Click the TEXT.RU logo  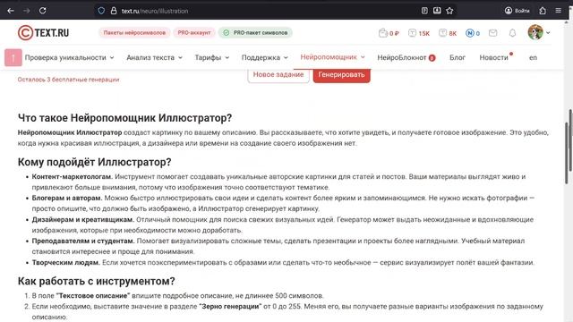pos(43,33)
